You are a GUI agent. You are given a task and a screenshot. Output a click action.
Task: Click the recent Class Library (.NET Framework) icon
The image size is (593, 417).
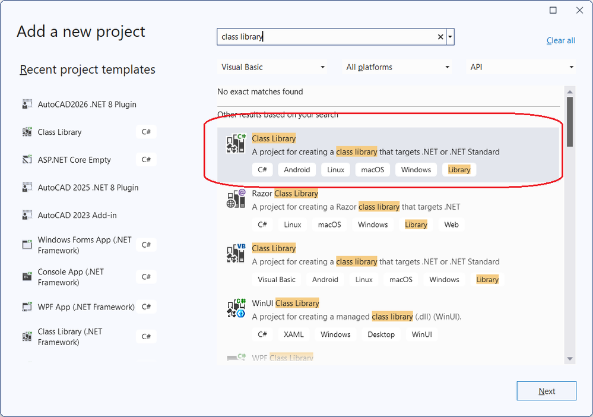point(27,336)
